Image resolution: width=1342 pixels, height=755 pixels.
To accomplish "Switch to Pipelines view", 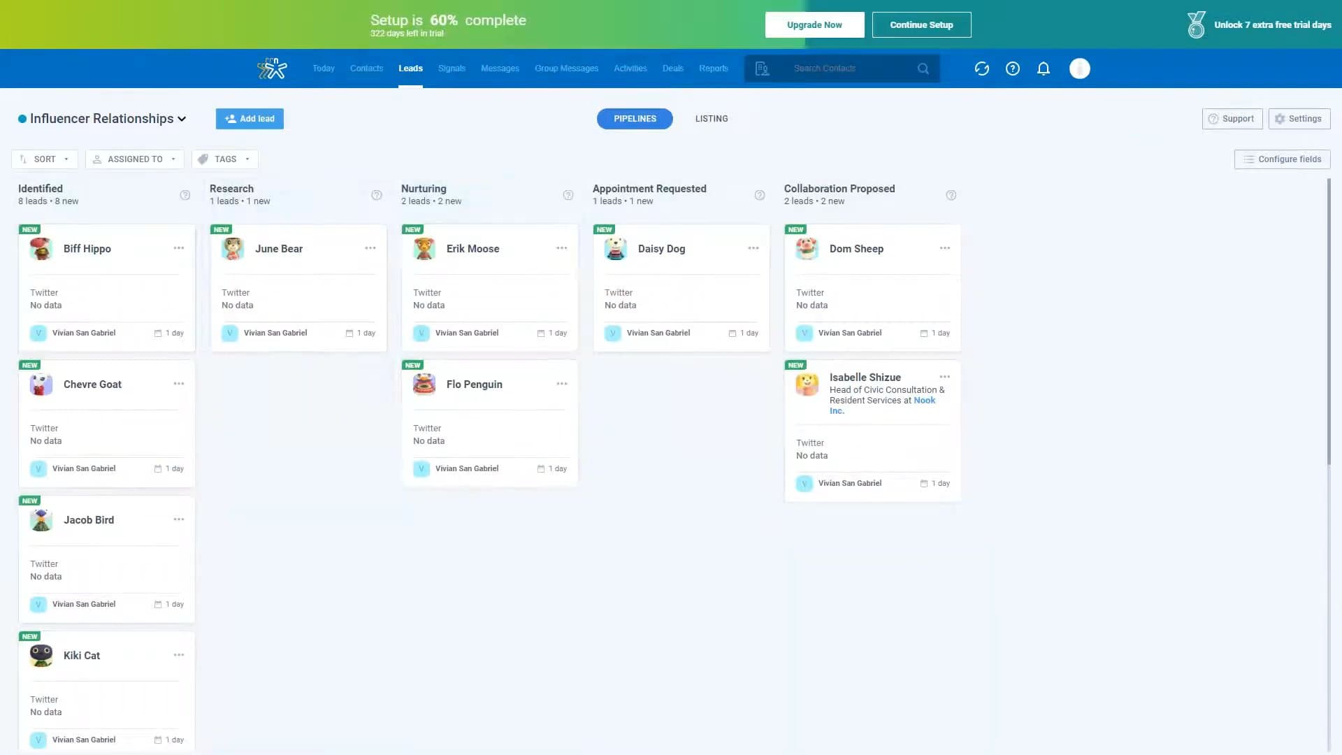I will (x=634, y=119).
